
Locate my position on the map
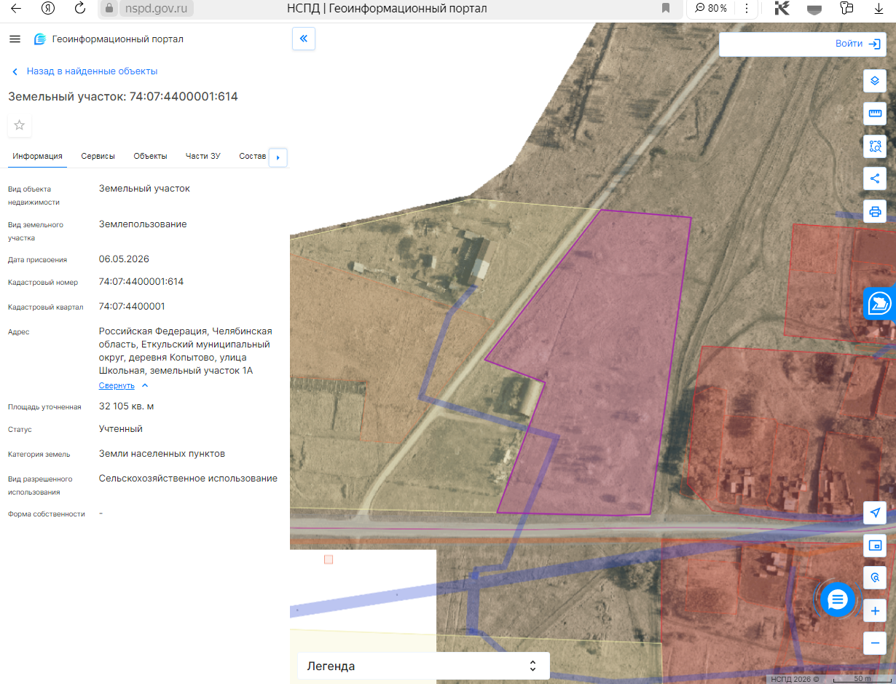(875, 513)
